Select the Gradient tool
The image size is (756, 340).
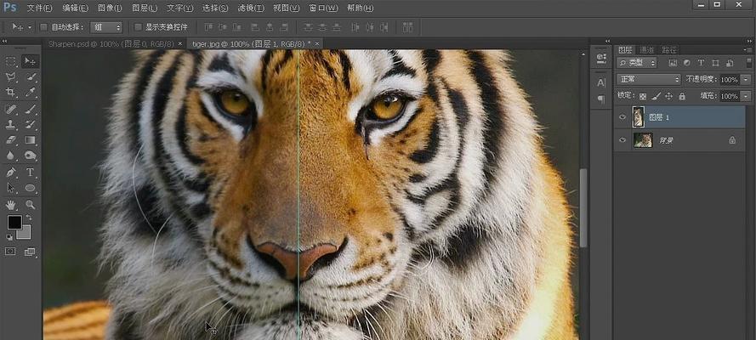point(31,140)
